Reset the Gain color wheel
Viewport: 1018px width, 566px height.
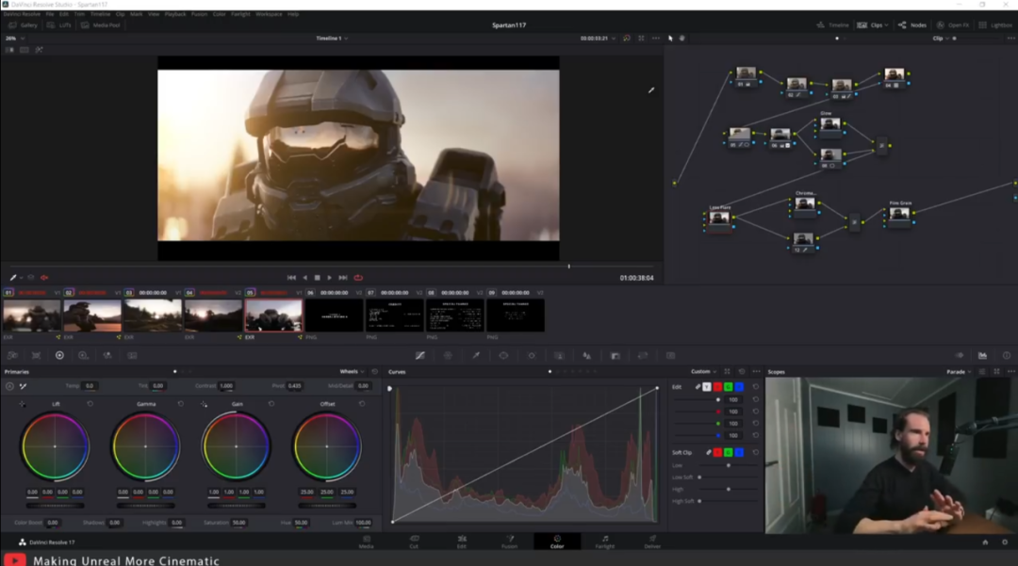click(x=271, y=404)
